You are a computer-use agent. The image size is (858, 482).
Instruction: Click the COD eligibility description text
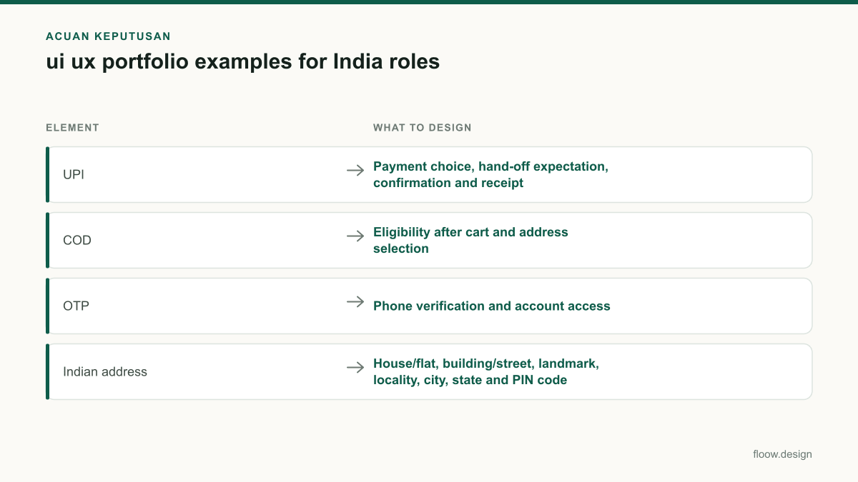470,240
